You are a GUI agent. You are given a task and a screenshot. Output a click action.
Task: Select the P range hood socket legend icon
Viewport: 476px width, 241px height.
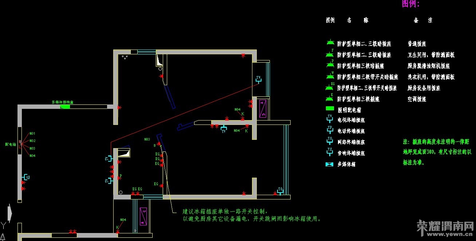pyautogui.click(x=330, y=65)
